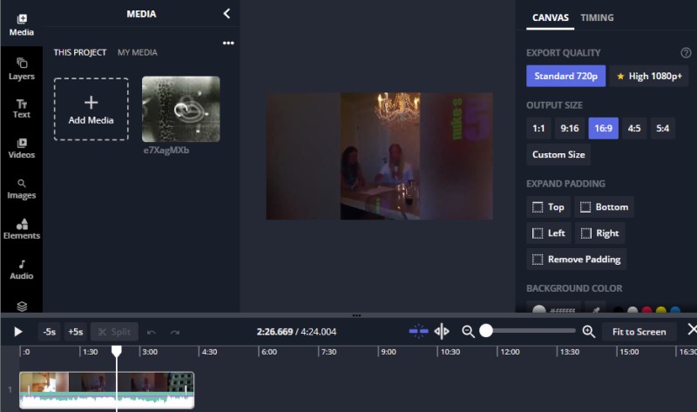Toggle the timeline snapping icon
697x412 pixels.
418,331
